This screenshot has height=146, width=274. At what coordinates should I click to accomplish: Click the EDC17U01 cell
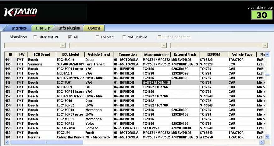(70, 82)
